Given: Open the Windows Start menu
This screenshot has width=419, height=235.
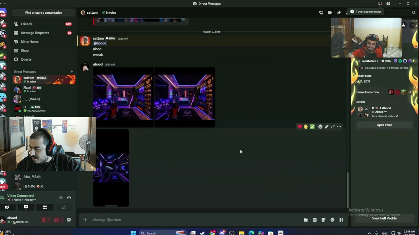Looking at the screenshot, I should (133, 233).
